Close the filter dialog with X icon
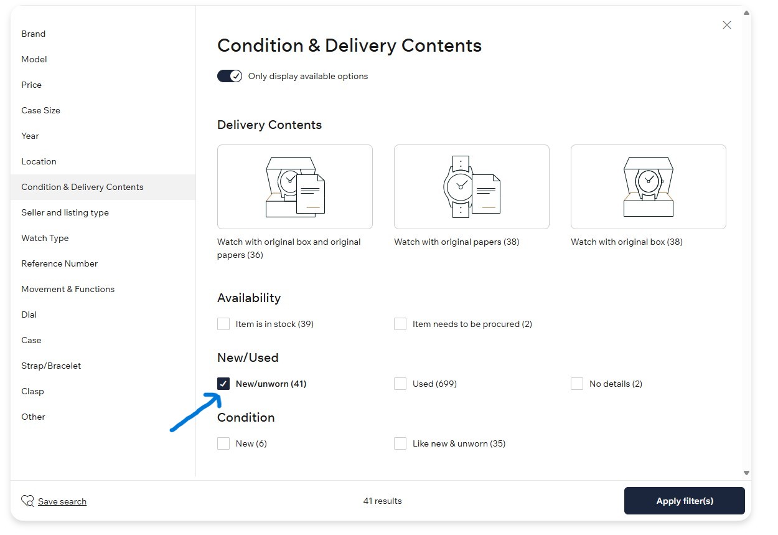The height and width of the screenshot is (535, 778). (726, 25)
